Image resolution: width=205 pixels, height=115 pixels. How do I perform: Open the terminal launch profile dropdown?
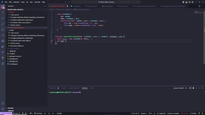click(188, 88)
